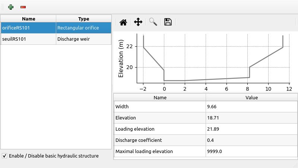This screenshot has width=298, height=168.
Task: Edit the Maximal loading elevation value 9999.0
Action: pos(251,152)
